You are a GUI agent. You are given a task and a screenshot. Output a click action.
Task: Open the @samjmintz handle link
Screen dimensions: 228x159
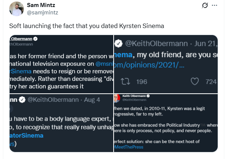click(42, 12)
